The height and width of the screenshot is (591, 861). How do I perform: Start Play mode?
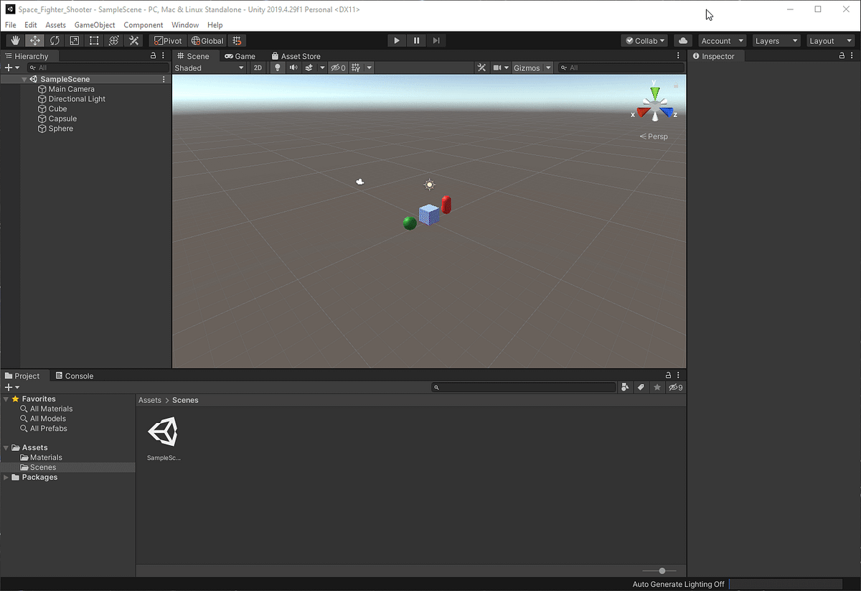(397, 41)
